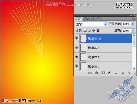Add a layer mask
The image size is (137, 104).
tap(103, 73)
